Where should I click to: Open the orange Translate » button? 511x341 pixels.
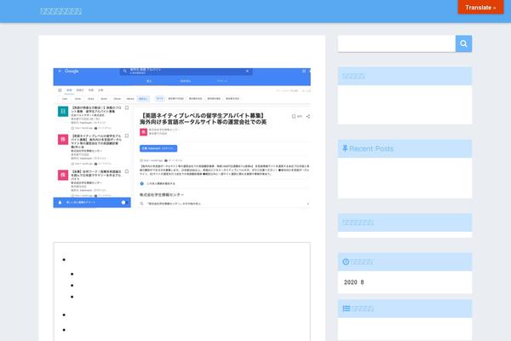pos(480,7)
